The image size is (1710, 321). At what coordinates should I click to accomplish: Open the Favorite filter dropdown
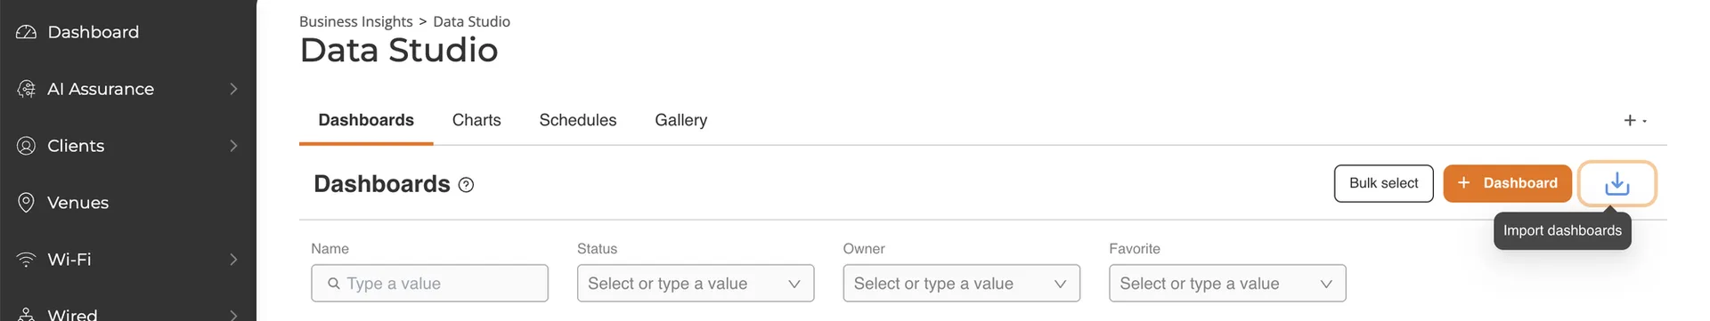(x=1227, y=284)
